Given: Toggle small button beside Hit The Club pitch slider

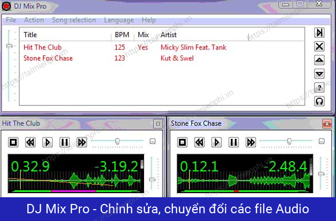Looking at the screenshot, I should click(x=152, y=141).
